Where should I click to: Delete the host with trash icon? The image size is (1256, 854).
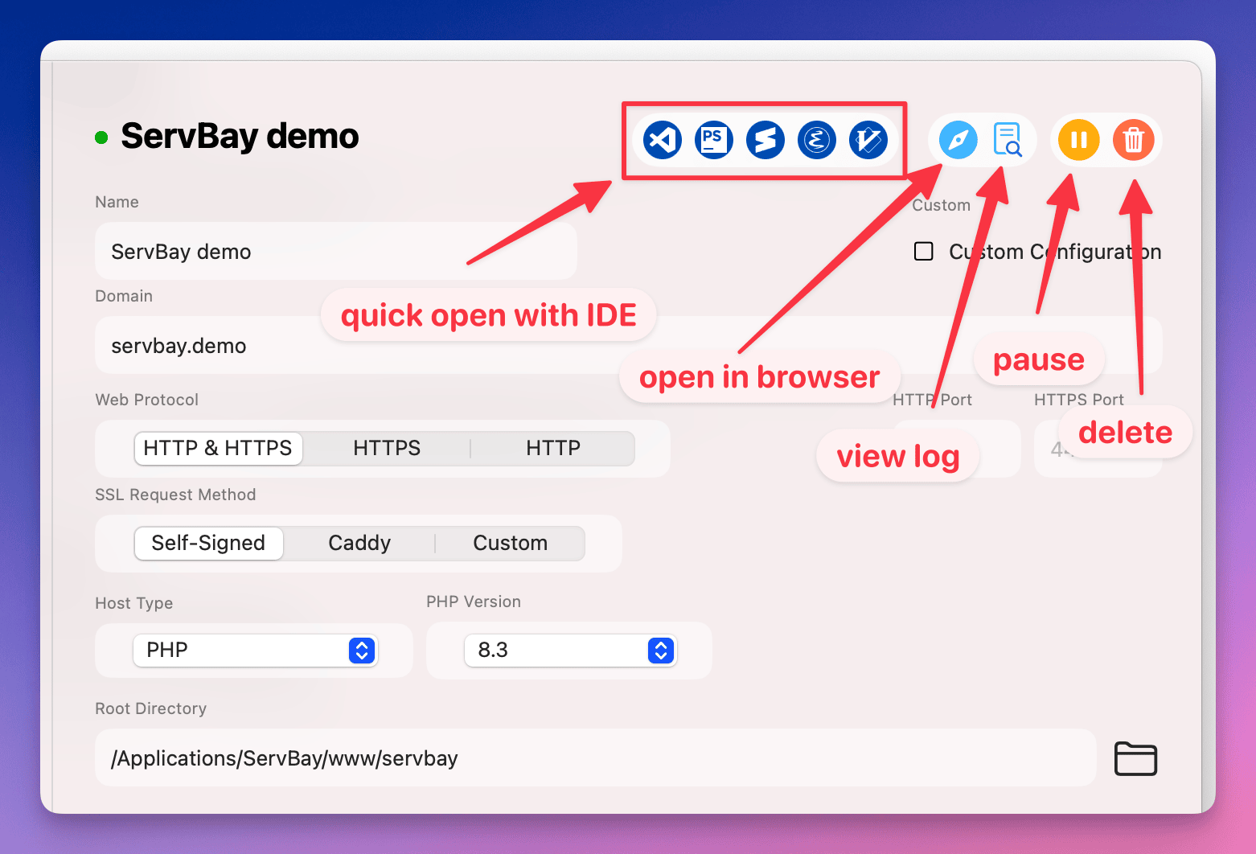pos(1133,140)
